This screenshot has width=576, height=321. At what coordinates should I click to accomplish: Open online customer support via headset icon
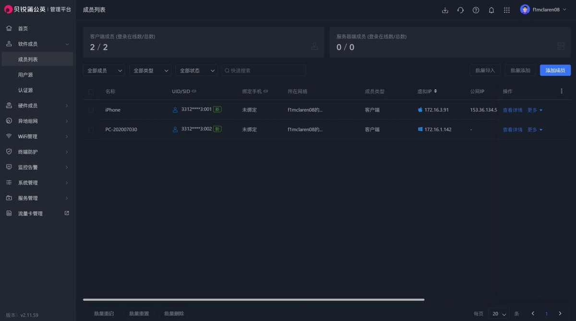pyautogui.click(x=460, y=10)
